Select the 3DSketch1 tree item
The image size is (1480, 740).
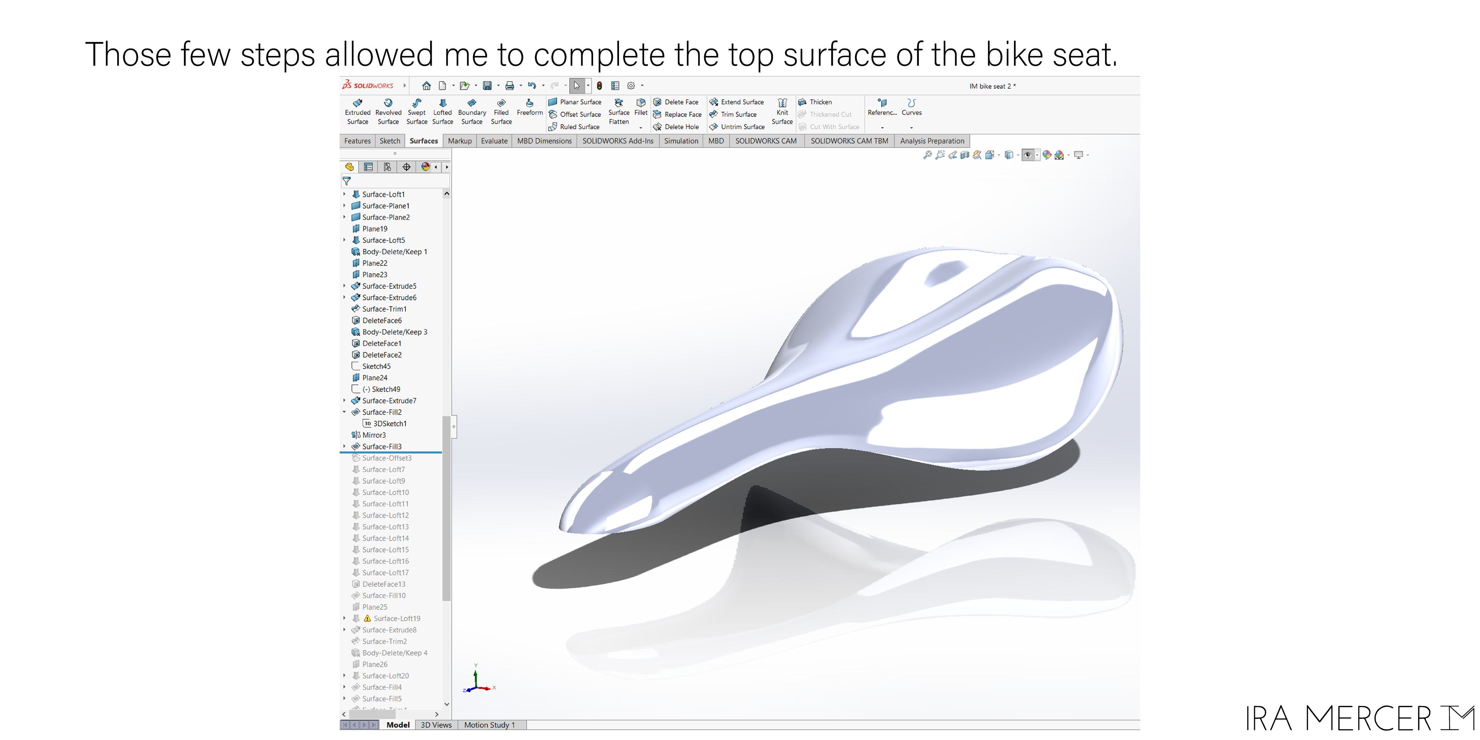390,424
